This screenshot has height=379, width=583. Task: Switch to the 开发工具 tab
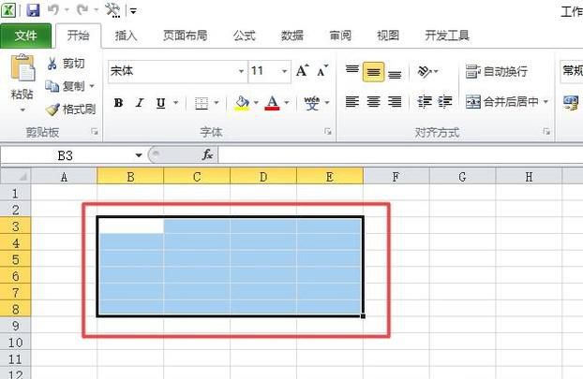(x=447, y=36)
